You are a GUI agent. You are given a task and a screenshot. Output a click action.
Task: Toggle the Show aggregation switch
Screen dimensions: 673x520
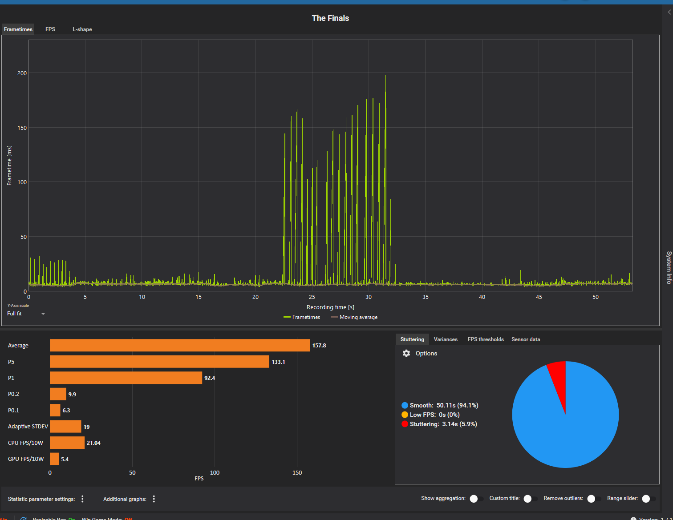pos(476,499)
